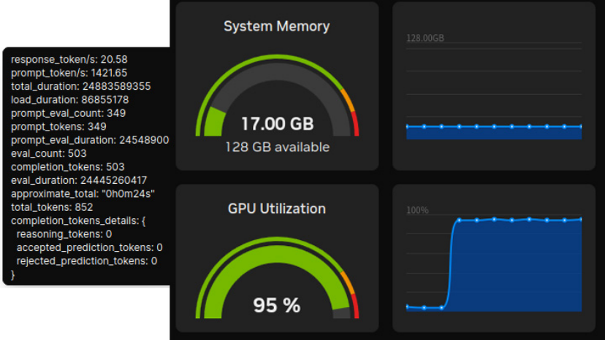The image size is (605, 340).
Task: Click the GPU Utilization gauge arc
Action: pyautogui.click(x=276, y=246)
